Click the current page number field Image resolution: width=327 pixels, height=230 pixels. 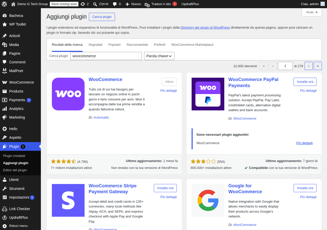click(285, 66)
